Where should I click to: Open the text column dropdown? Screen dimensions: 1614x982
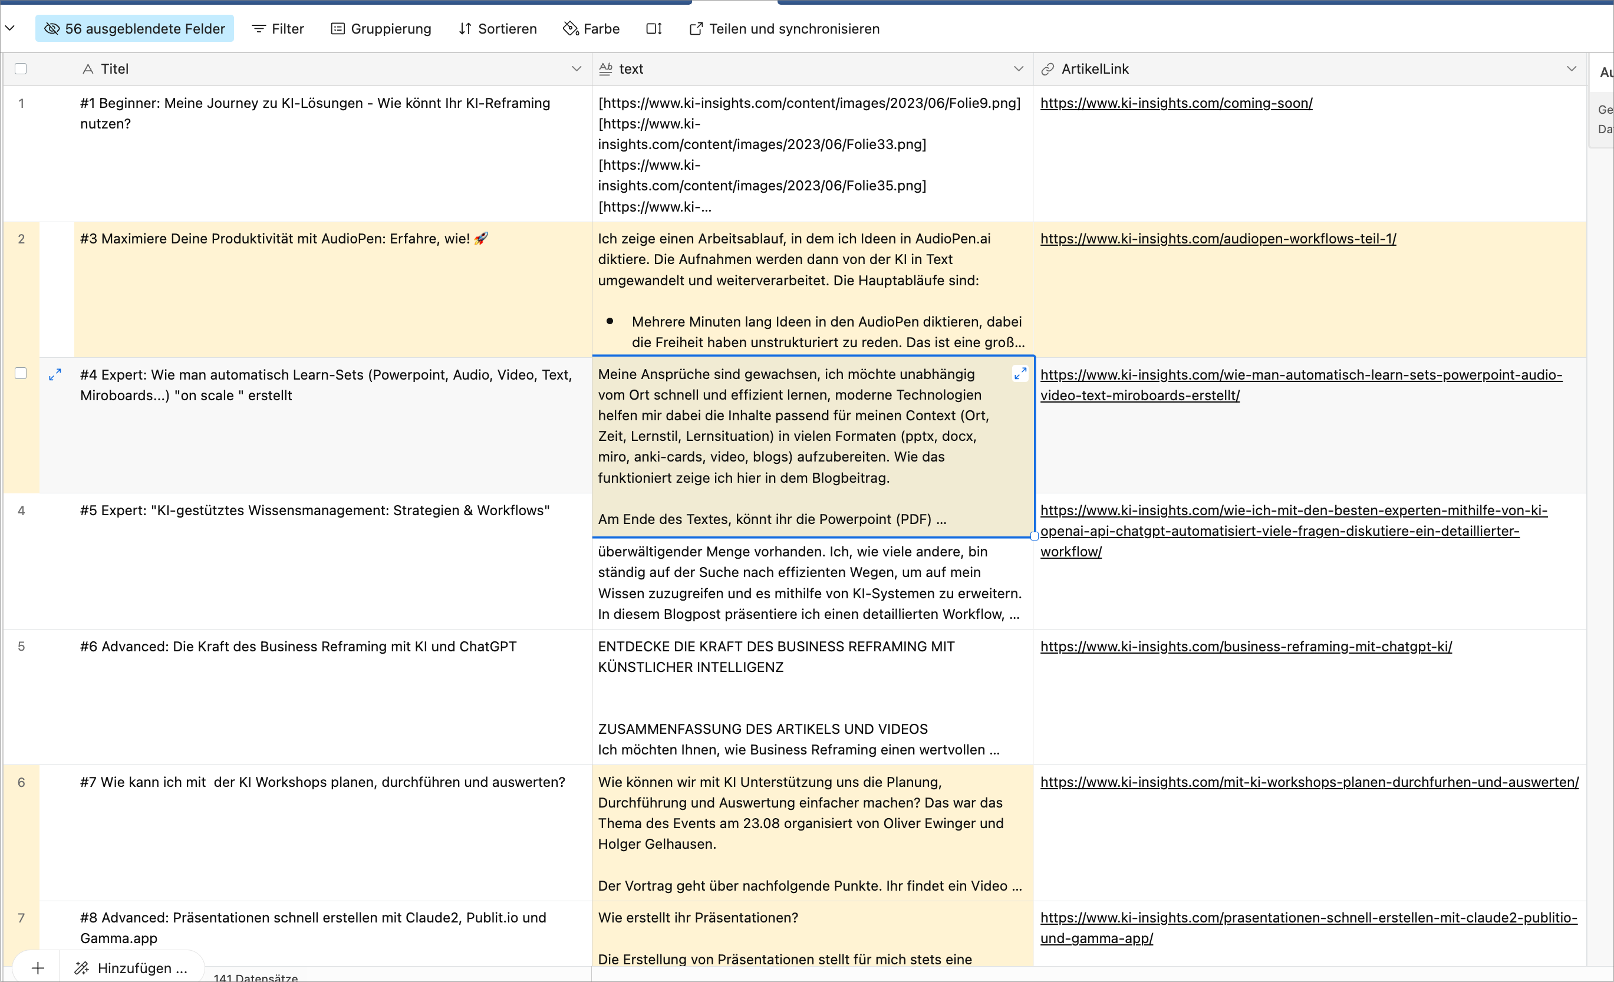[x=1019, y=69]
